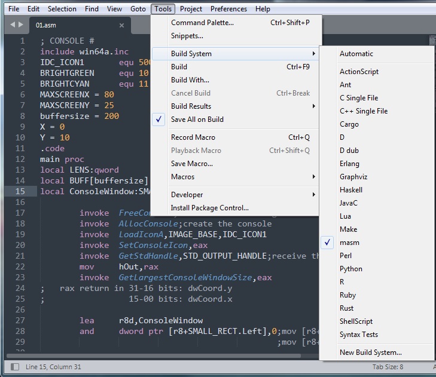The image size is (436, 377).
Task: Select C++ Single File build system
Action: click(x=364, y=111)
